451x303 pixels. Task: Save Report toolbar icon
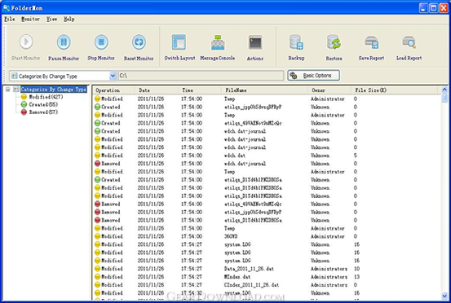[x=371, y=42]
